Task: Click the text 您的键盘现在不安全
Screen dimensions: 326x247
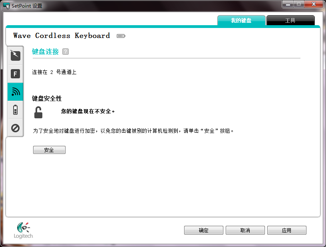Action: click(x=88, y=112)
